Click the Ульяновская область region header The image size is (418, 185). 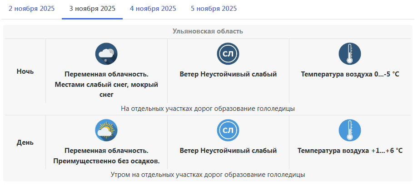(x=208, y=31)
